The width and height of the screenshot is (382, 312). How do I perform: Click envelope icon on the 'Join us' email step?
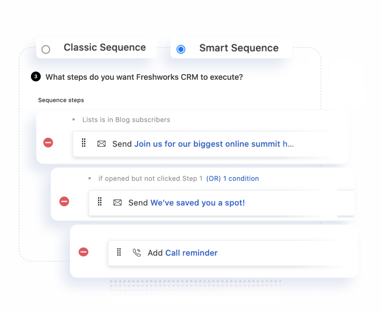(x=102, y=144)
